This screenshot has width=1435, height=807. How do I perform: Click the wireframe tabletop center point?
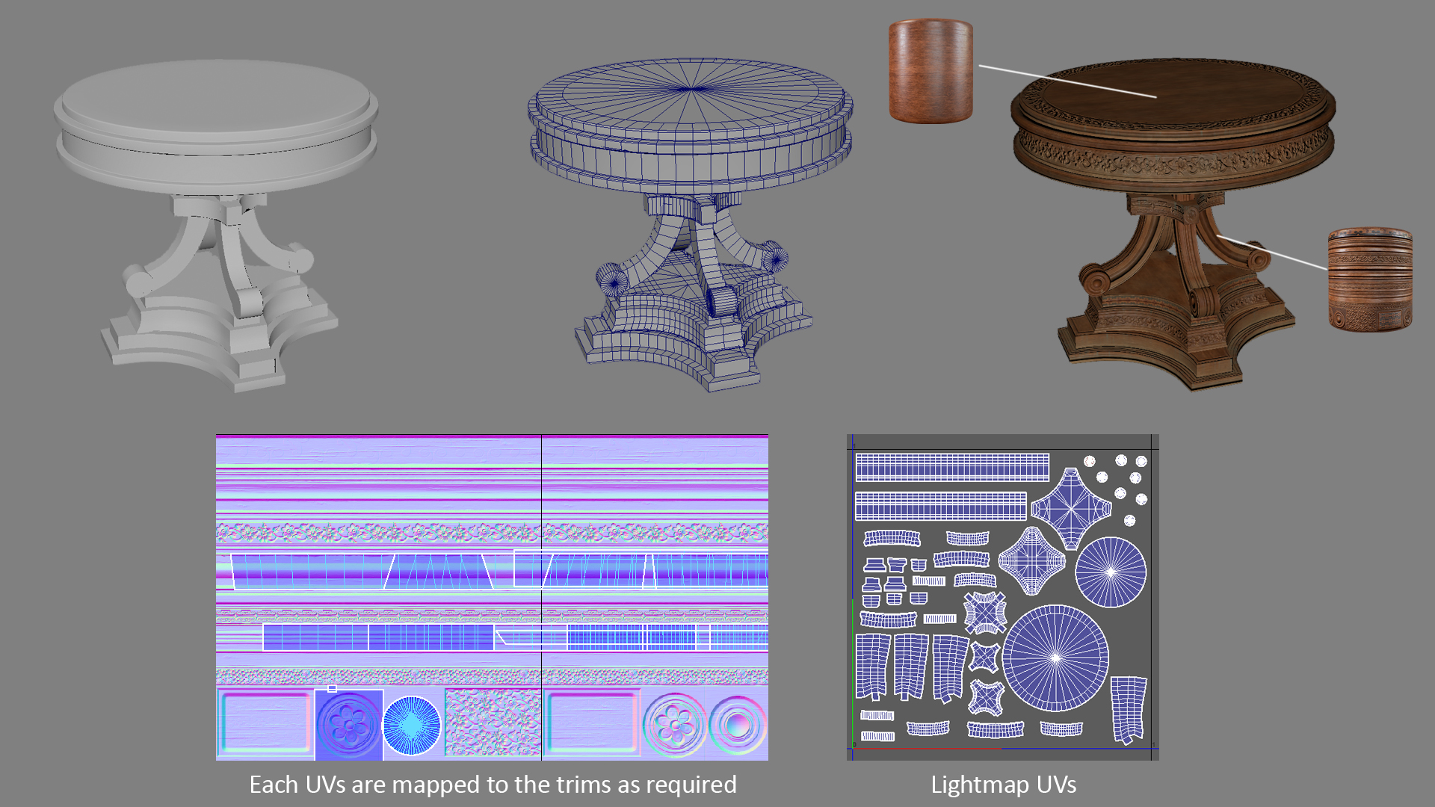(691, 88)
